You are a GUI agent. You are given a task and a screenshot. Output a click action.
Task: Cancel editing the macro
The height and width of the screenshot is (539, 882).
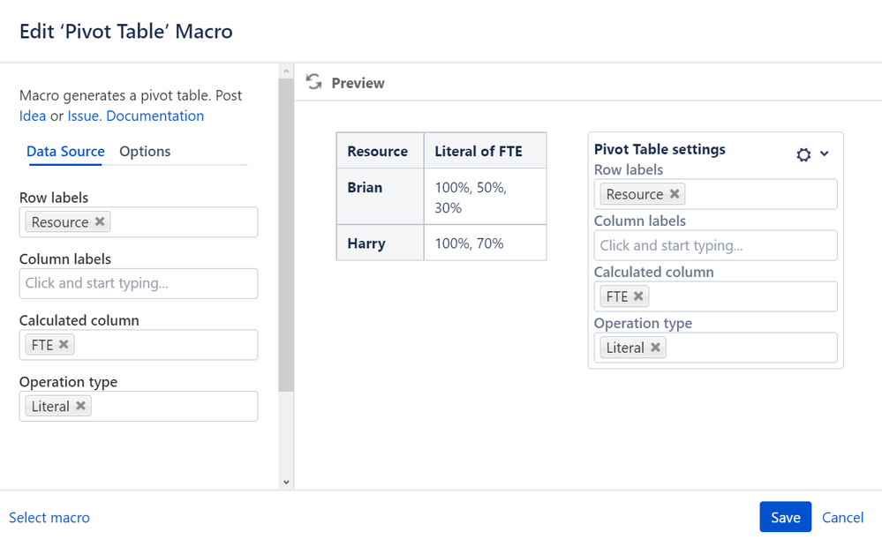pyautogui.click(x=842, y=517)
